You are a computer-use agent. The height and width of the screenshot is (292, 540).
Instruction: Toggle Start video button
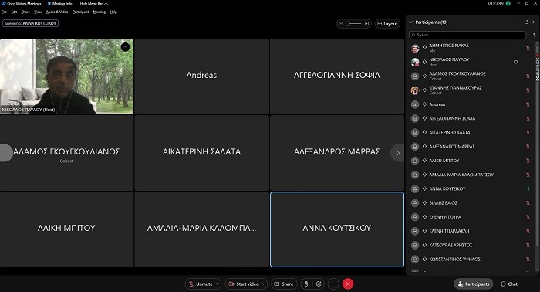coord(244,284)
